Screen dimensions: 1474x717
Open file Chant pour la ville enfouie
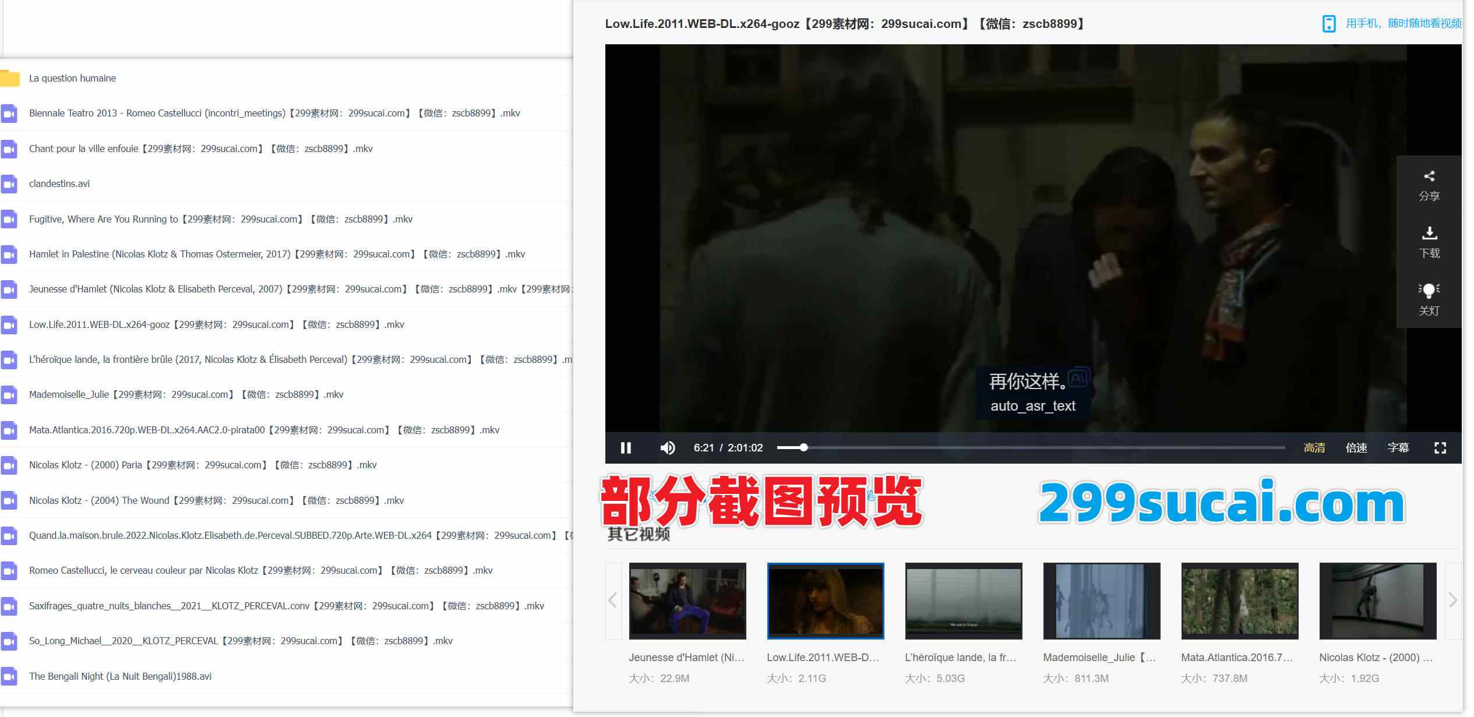coord(201,149)
